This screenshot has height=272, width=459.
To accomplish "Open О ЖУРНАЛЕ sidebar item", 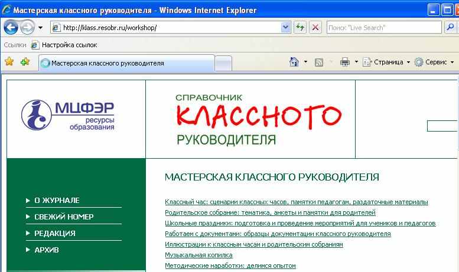I will pyautogui.click(x=57, y=201).
